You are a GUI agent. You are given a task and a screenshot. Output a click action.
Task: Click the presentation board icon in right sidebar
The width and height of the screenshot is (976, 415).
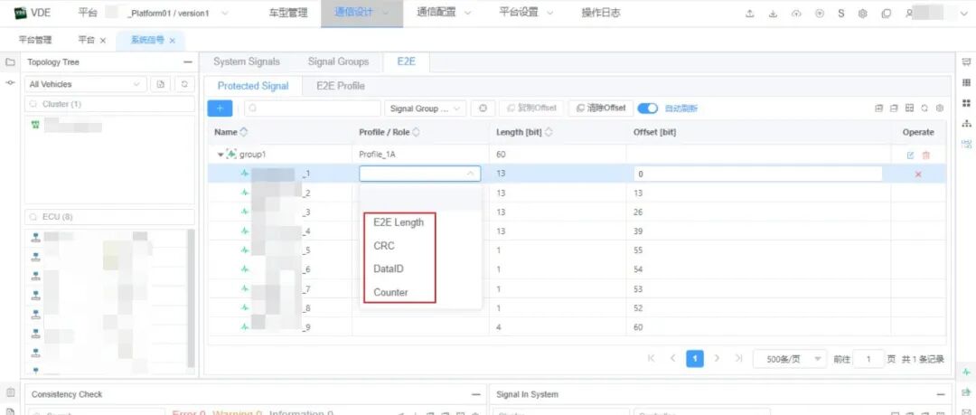(x=966, y=62)
